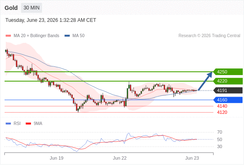The height and width of the screenshot is (165, 244).
Task: Click the blue RSI legend swatch
Action: [x=8, y=124]
